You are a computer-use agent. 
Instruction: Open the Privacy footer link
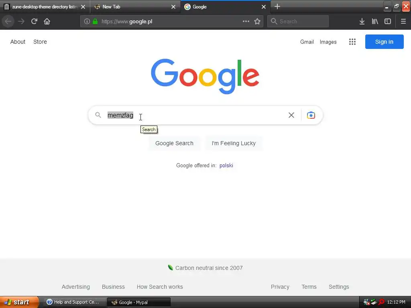(280, 287)
